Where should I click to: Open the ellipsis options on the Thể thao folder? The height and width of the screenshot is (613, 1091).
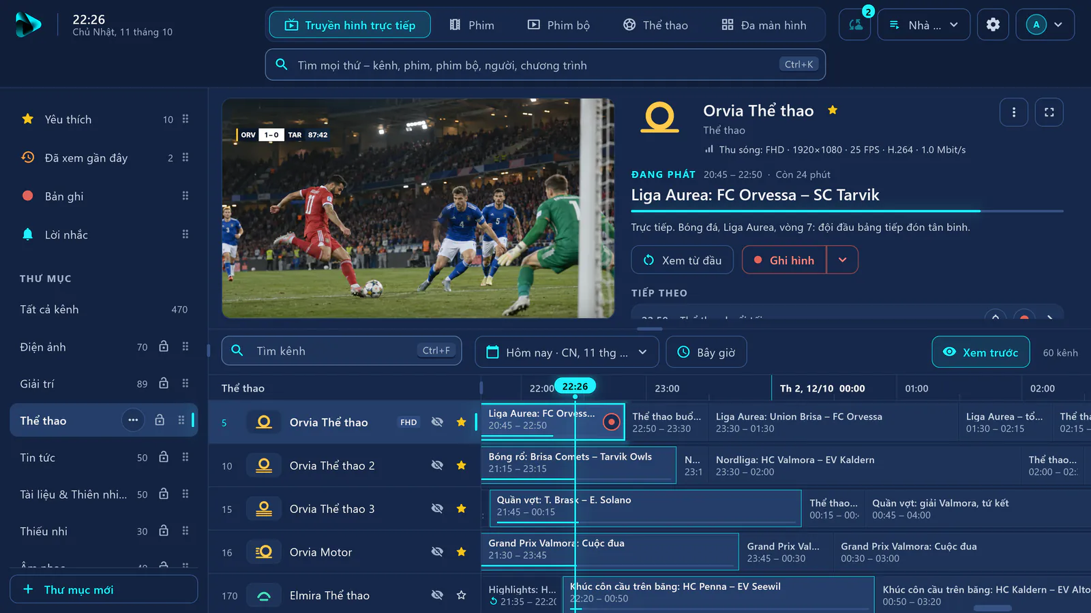click(x=133, y=420)
